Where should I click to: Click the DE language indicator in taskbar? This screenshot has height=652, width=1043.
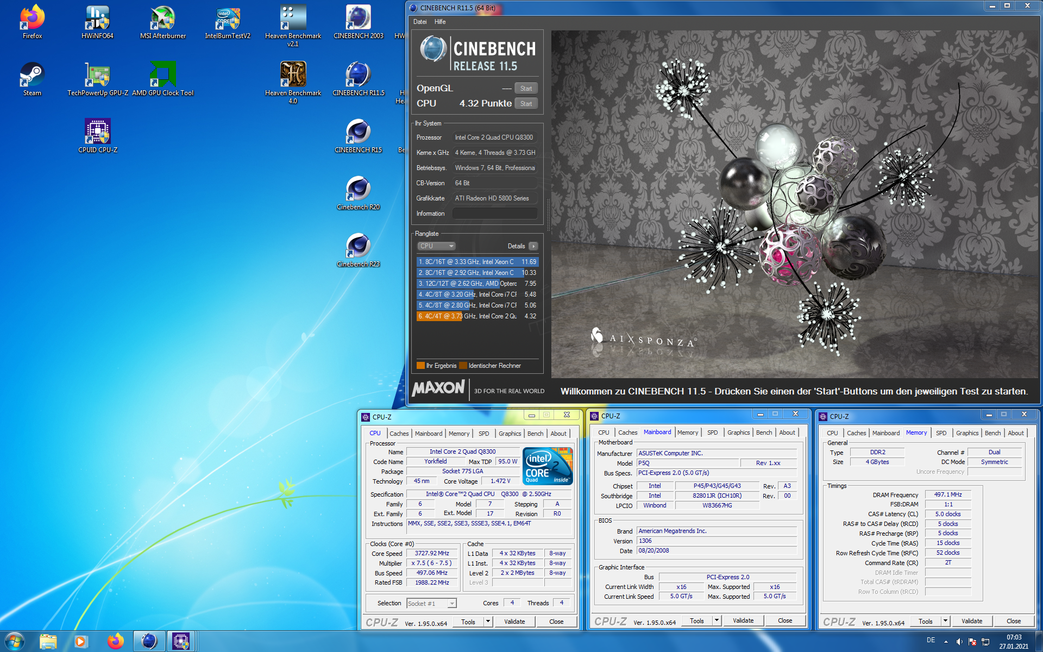coord(931,640)
